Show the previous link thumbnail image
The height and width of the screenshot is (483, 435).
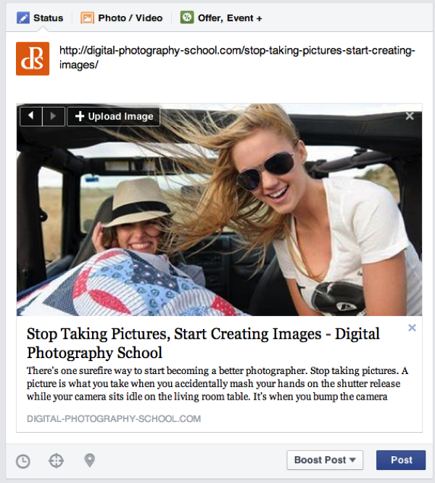(x=31, y=116)
